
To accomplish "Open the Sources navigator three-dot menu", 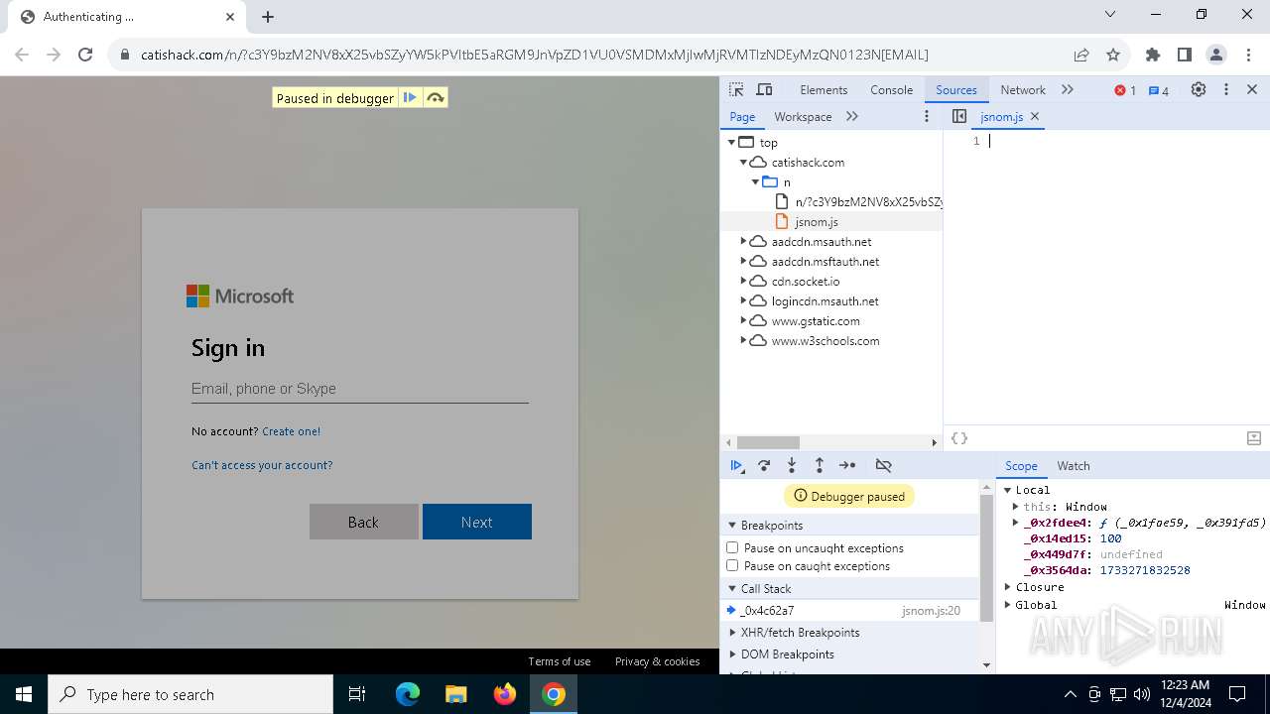I will click(927, 116).
